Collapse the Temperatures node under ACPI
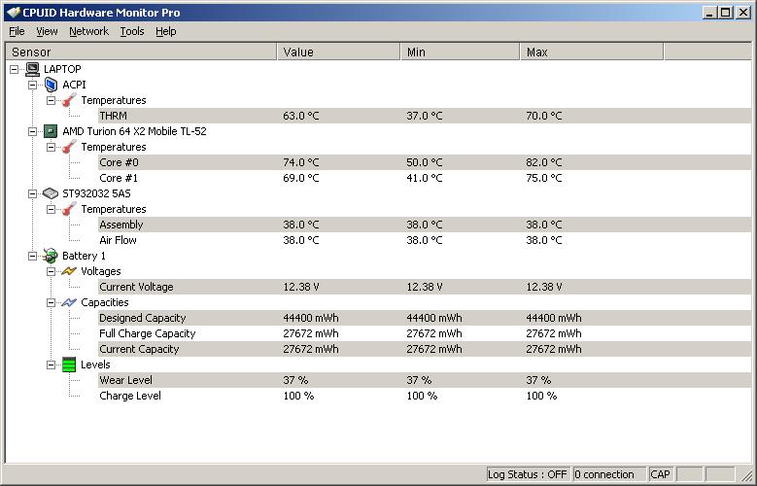This screenshot has width=757, height=486. 51,100
